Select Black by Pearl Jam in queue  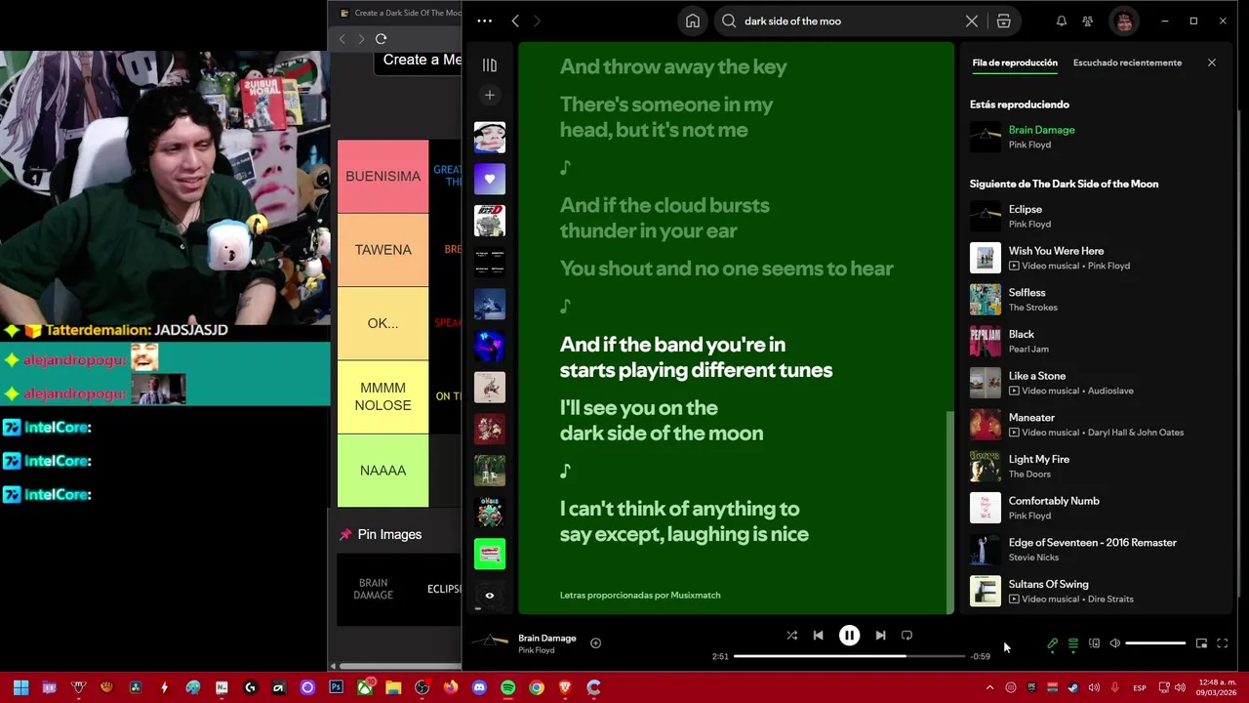click(1095, 341)
